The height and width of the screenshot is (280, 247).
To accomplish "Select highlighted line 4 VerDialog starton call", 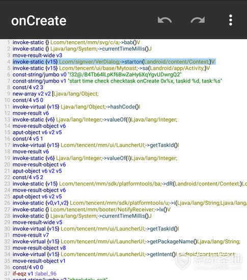I will 114,62.
